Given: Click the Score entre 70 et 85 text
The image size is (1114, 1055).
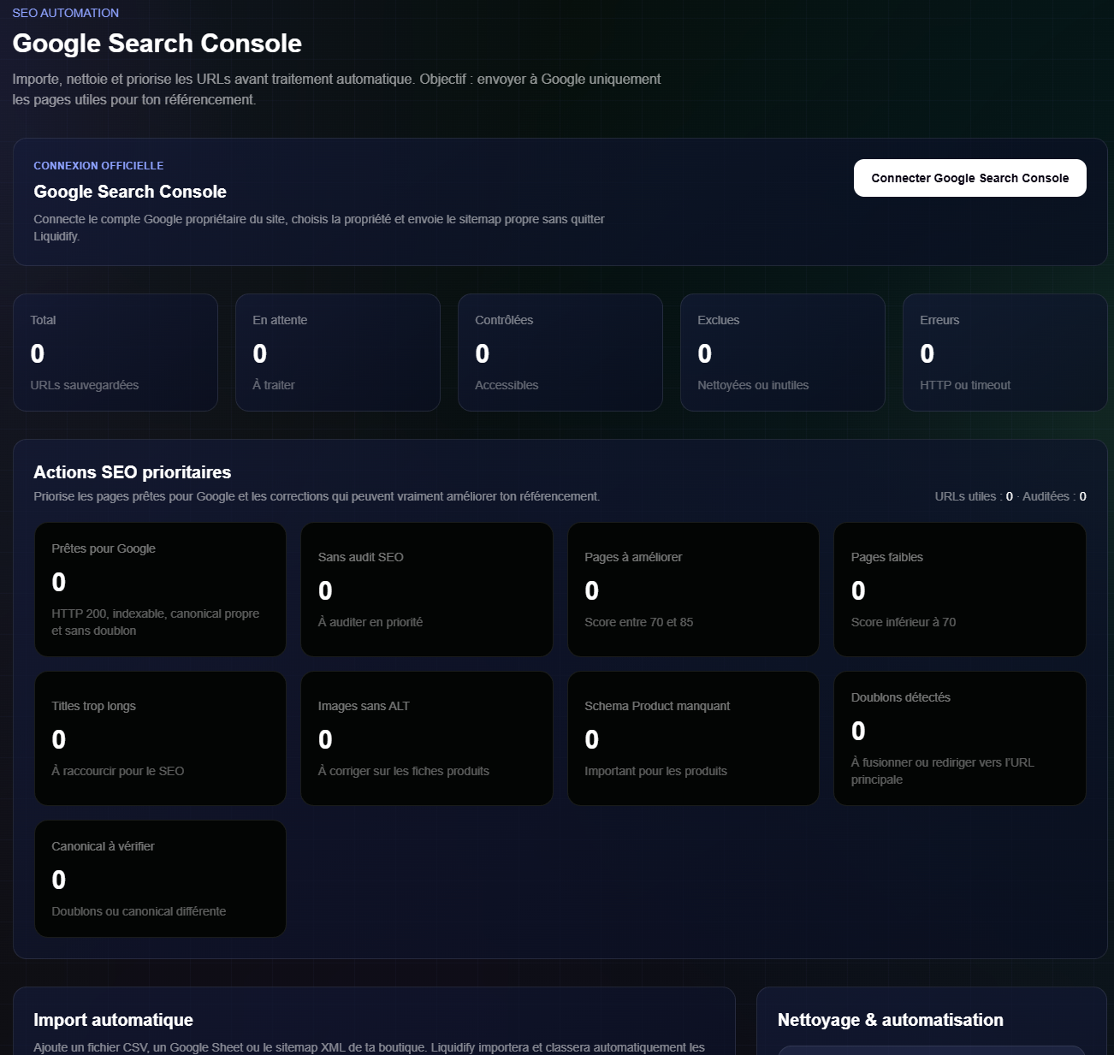Looking at the screenshot, I should [639, 622].
